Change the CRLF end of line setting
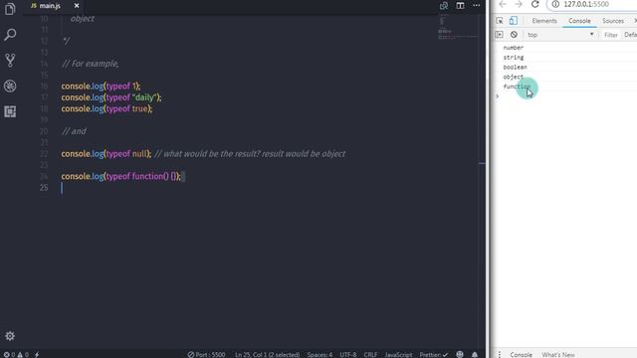This screenshot has width=637, height=358. [x=370, y=354]
